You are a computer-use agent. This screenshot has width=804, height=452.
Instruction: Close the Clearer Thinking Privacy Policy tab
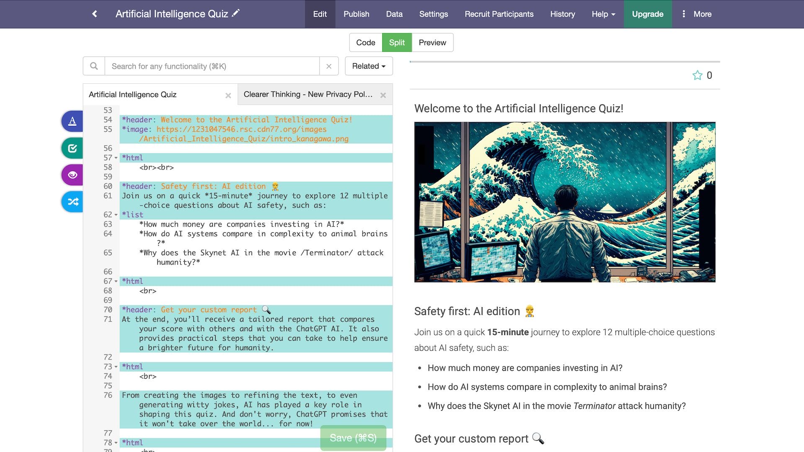tap(383, 95)
